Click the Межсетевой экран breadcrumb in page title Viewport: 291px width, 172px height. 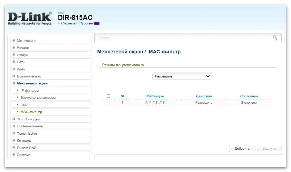[120, 52]
